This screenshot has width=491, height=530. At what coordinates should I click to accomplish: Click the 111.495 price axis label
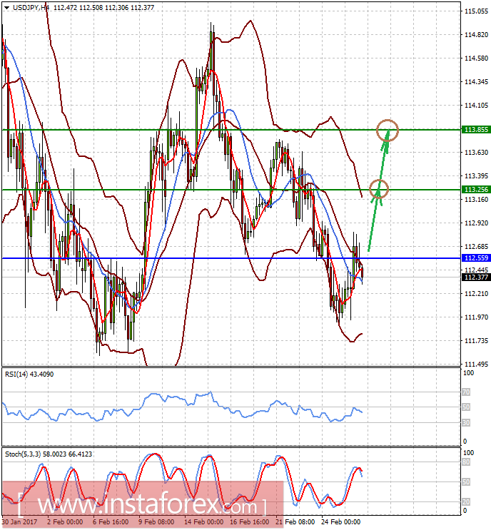pyautogui.click(x=477, y=365)
